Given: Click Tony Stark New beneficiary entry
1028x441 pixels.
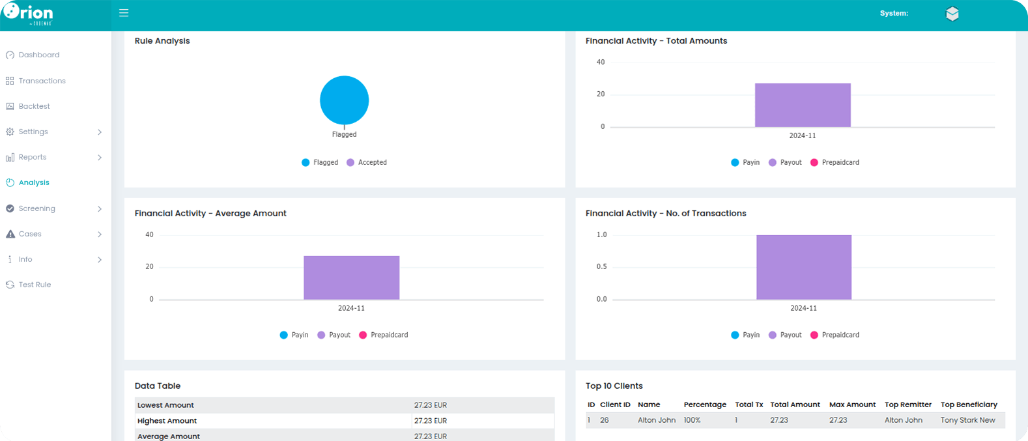Looking at the screenshot, I should click(967, 420).
